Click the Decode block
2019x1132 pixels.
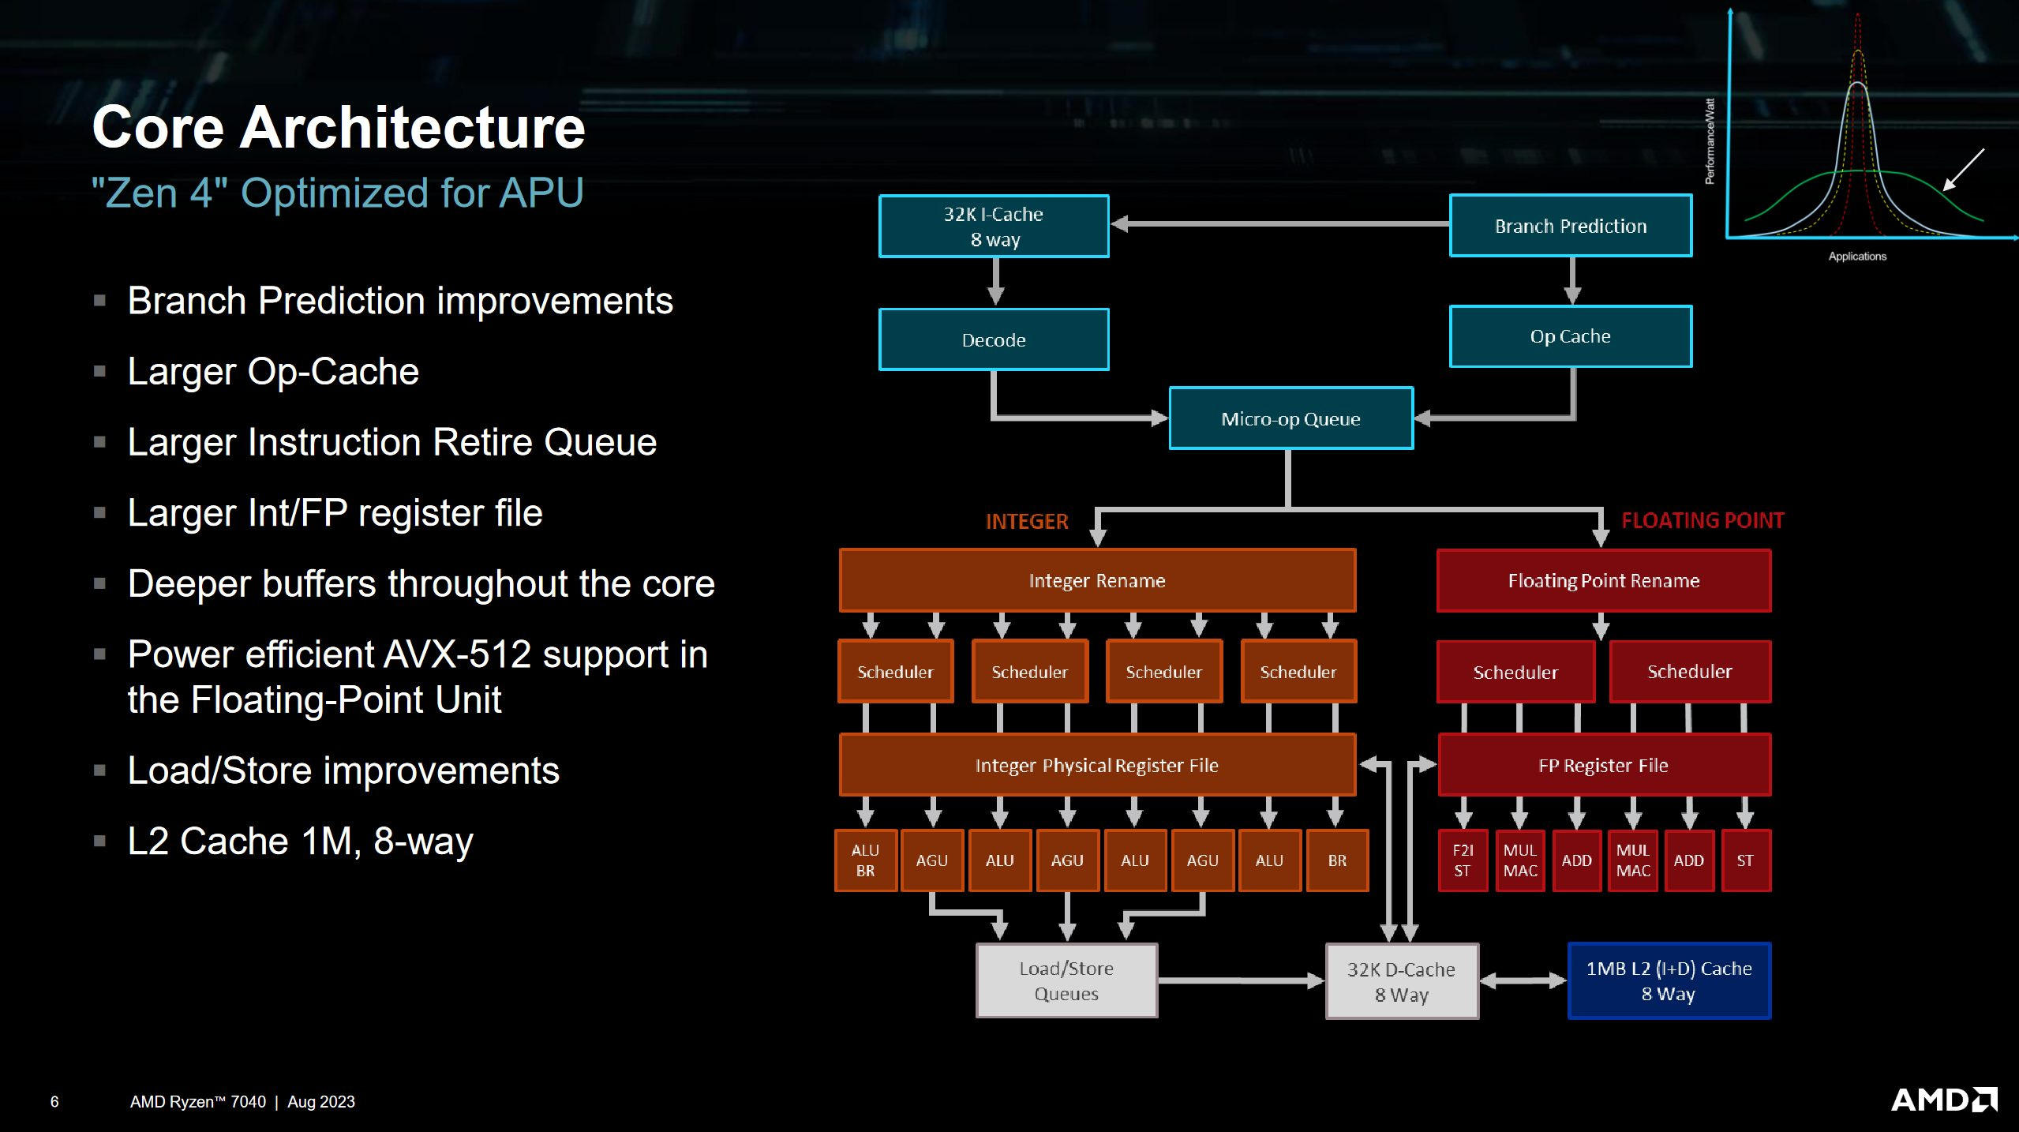pyautogui.click(x=994, y=339)
